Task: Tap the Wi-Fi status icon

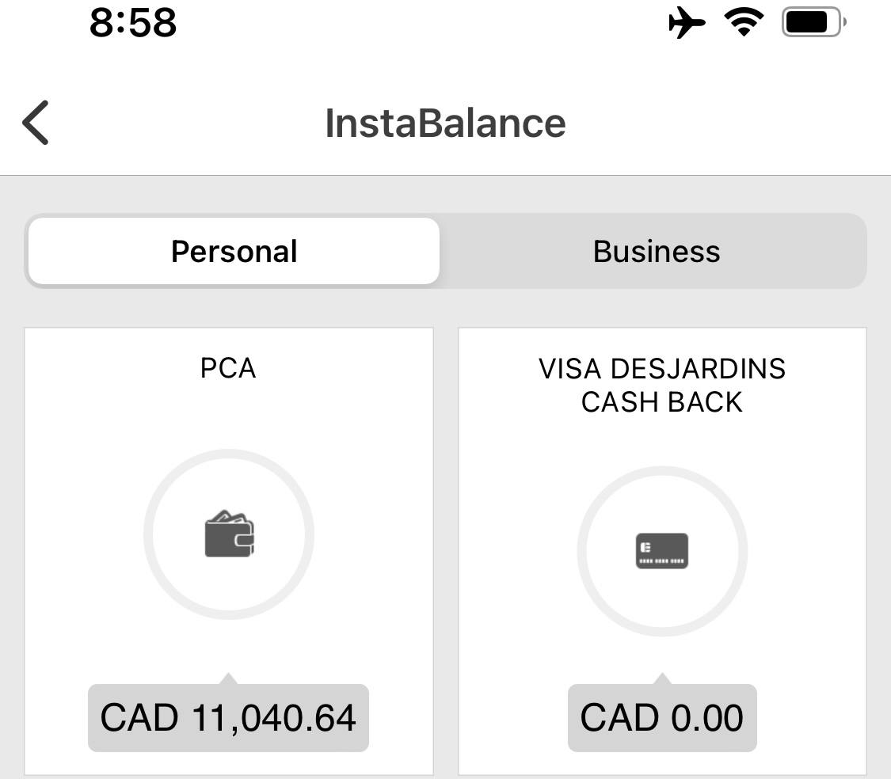Action: pos(744,23)
